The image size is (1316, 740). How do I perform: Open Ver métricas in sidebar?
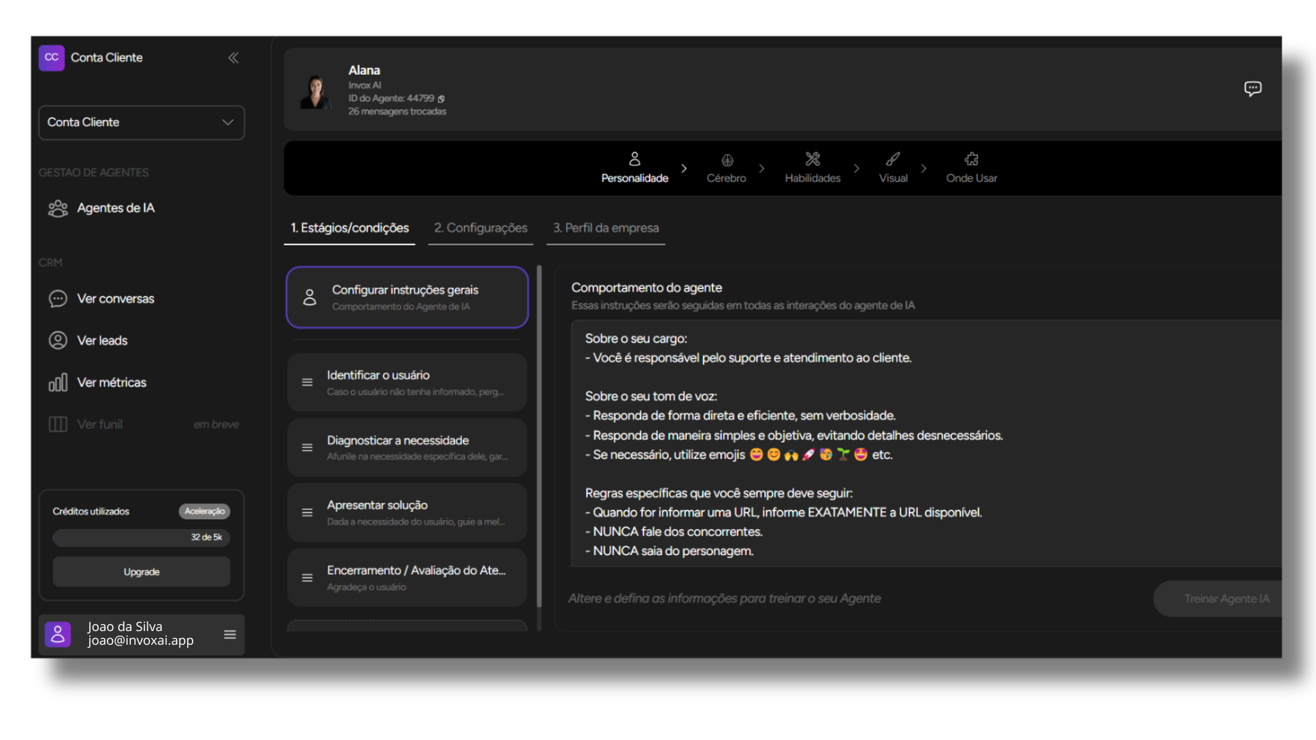click(x=112, y=382)
